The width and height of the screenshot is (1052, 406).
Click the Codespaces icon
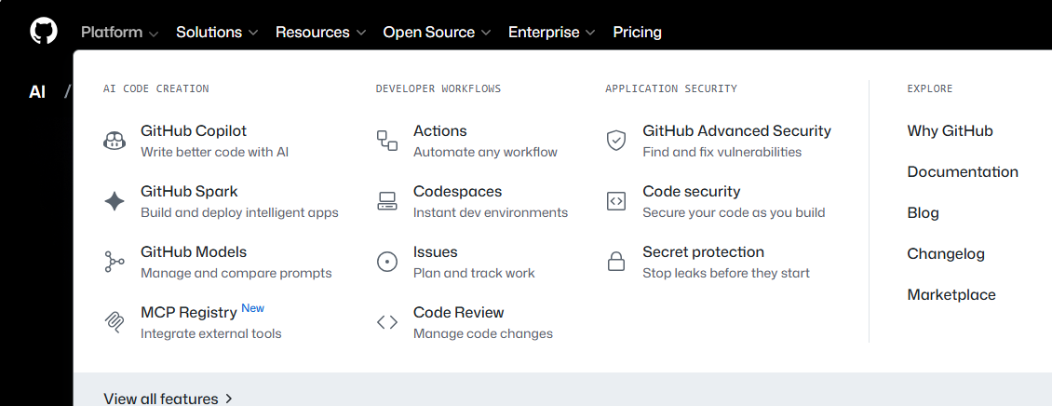[387, 201]
